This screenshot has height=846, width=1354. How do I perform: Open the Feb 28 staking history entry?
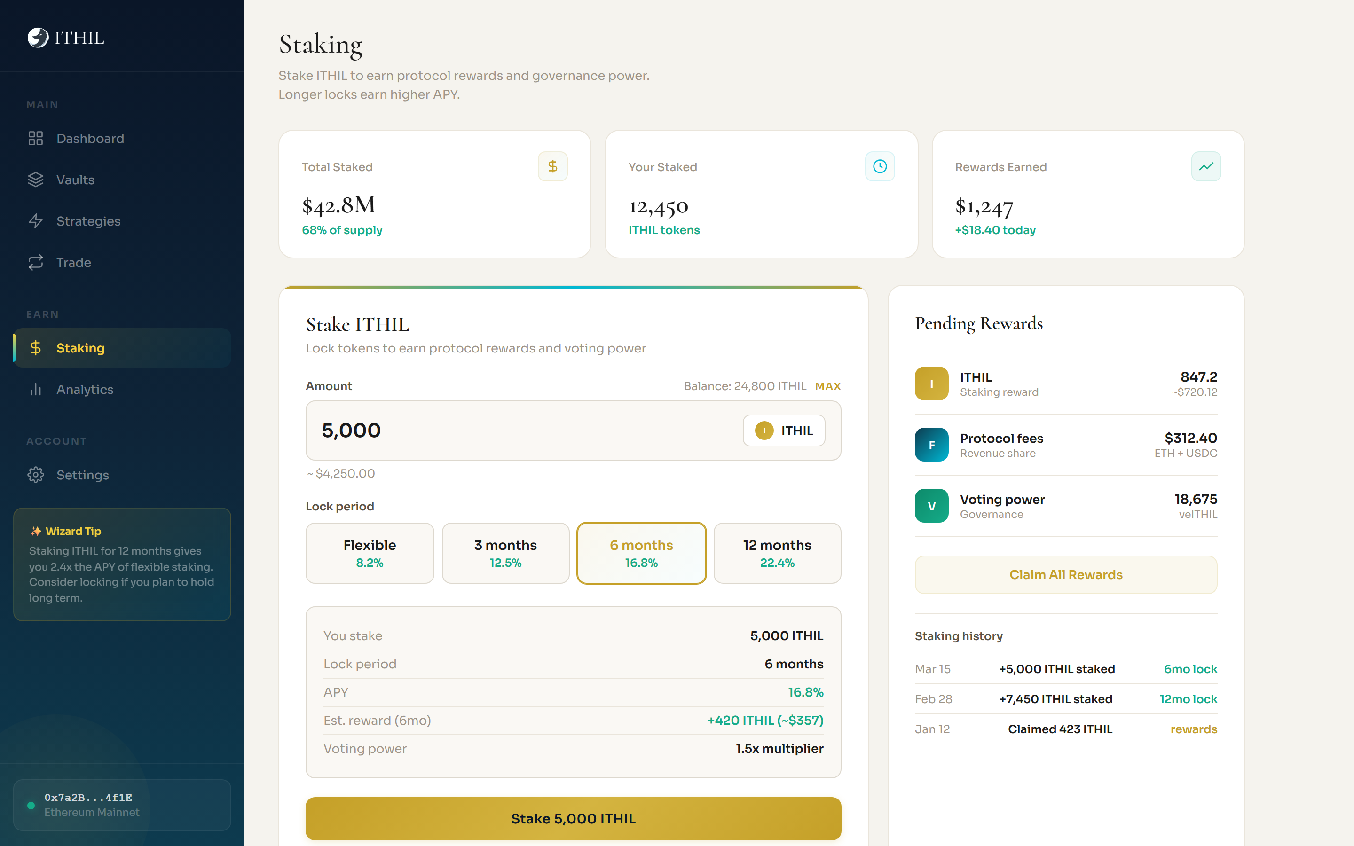click(1066, 699)
